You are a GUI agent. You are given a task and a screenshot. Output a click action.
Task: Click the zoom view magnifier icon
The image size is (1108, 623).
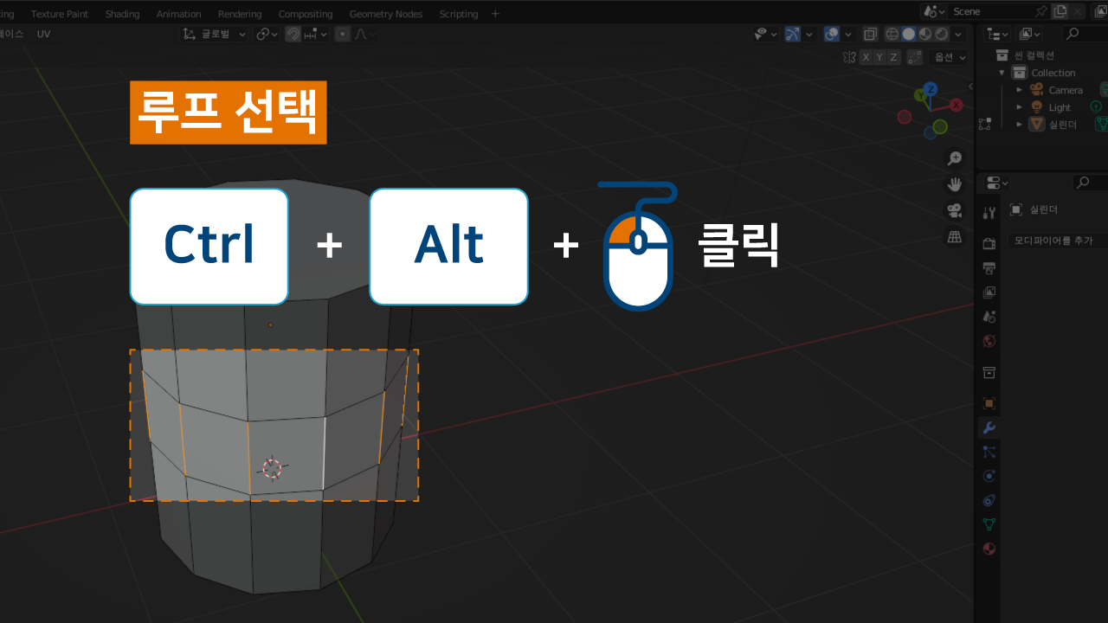[x=955, y=158]
